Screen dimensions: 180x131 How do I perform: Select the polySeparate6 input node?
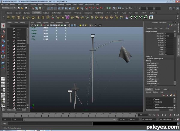(153, 63)
